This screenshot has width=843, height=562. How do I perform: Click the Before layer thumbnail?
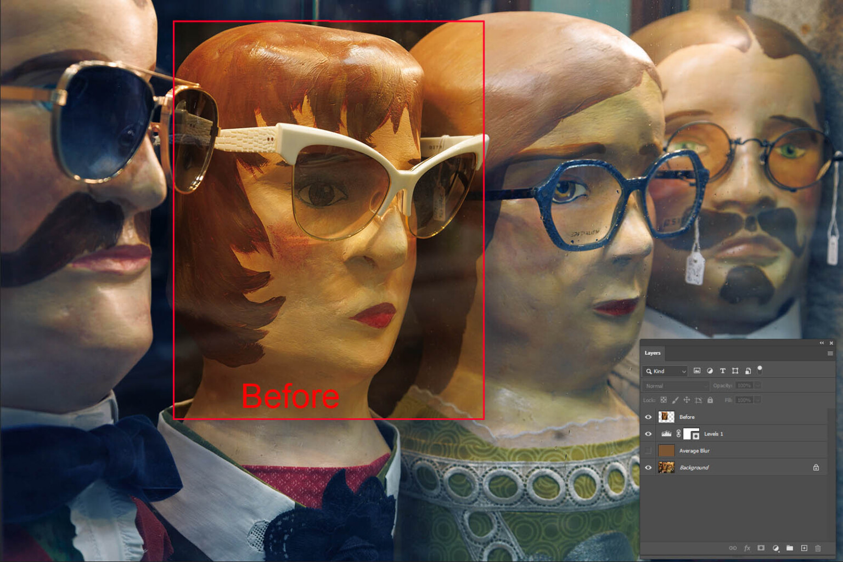point(666,417)
